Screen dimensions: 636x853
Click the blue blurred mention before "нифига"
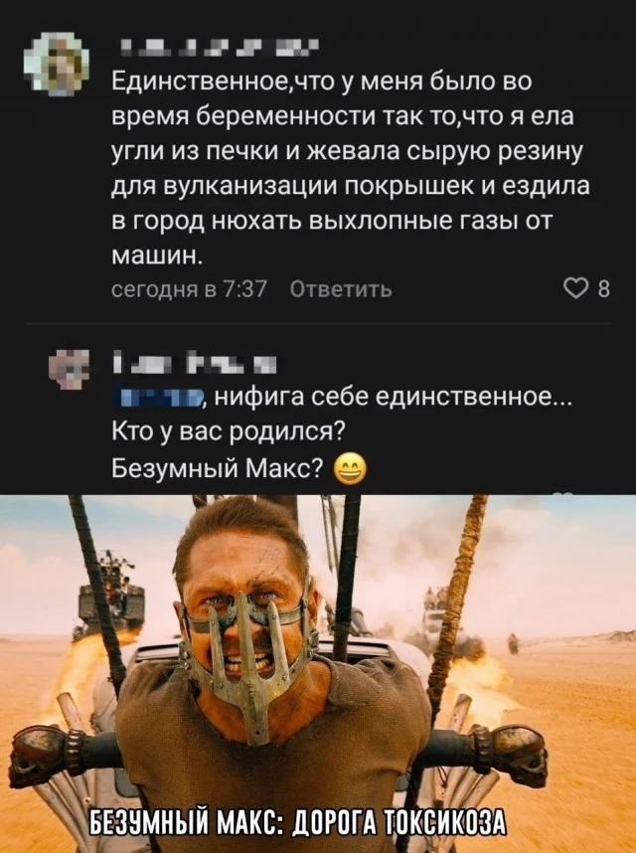160,399
